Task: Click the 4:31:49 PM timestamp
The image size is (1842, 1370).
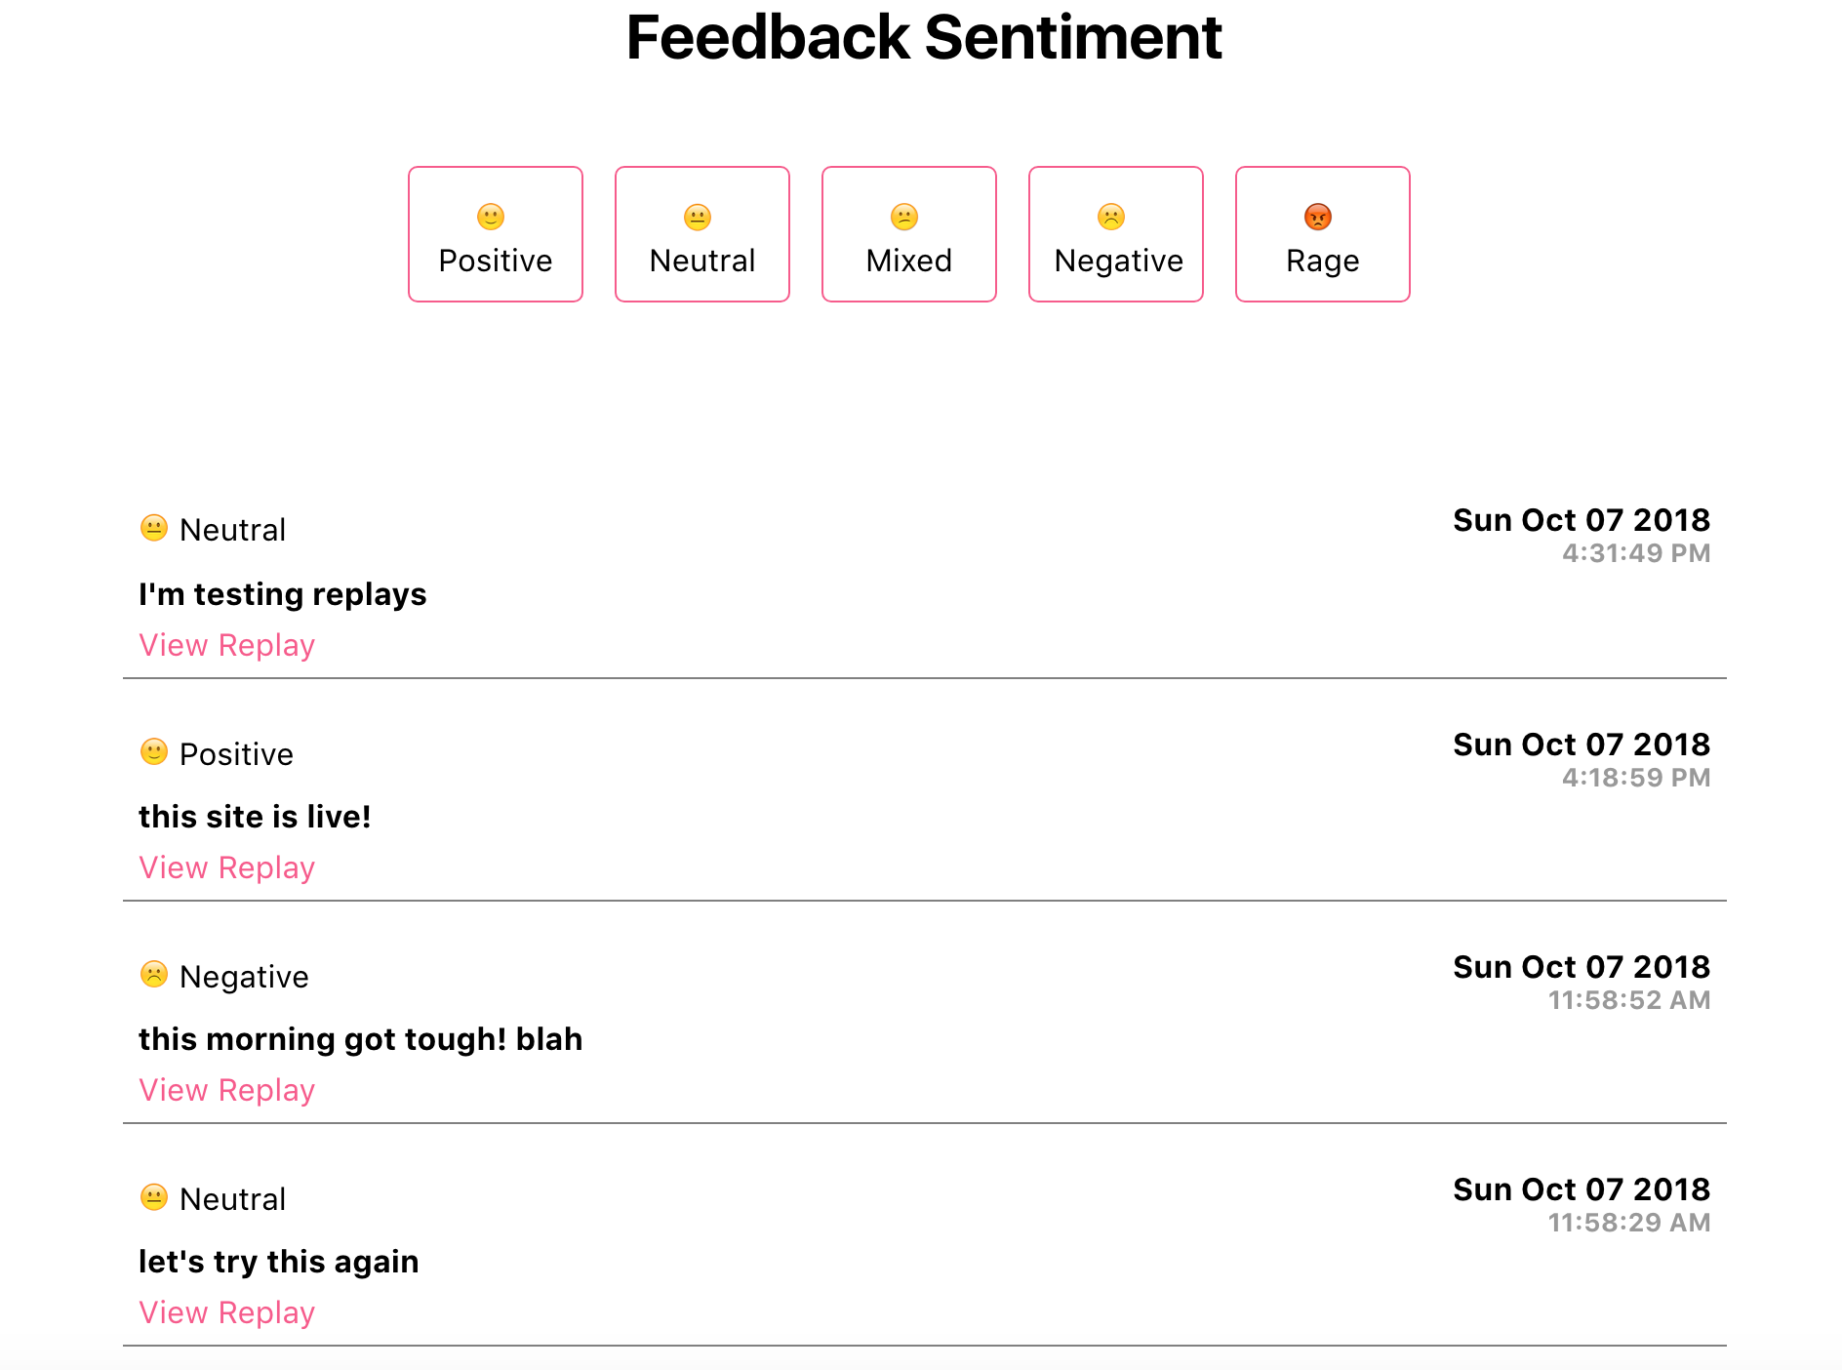Action: tap(1636, 553)
